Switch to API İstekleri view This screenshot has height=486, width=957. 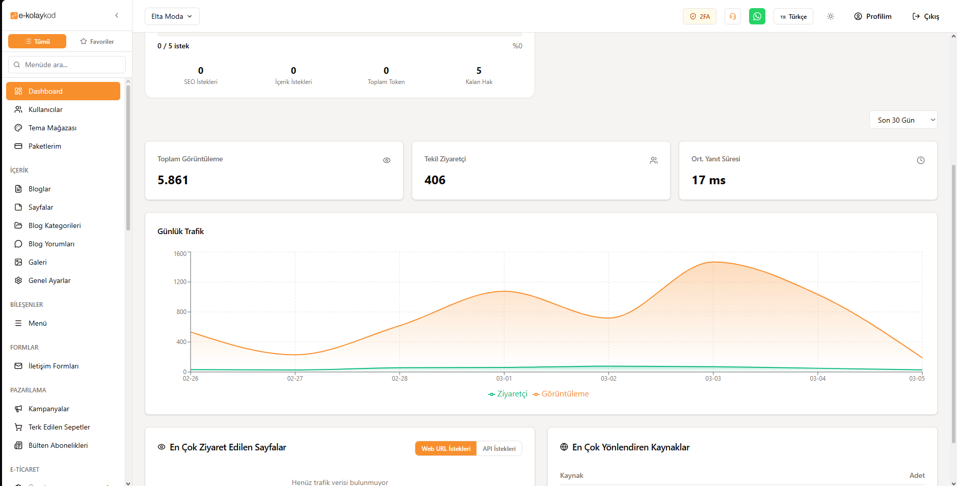click(499, 448)
